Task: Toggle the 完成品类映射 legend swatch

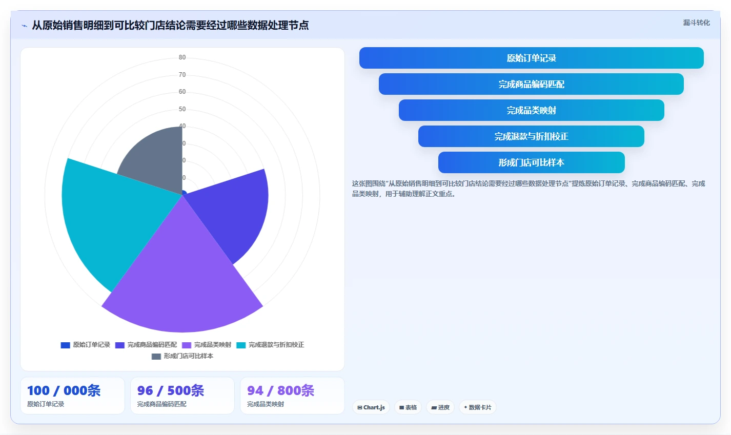Action: (187, 345)
